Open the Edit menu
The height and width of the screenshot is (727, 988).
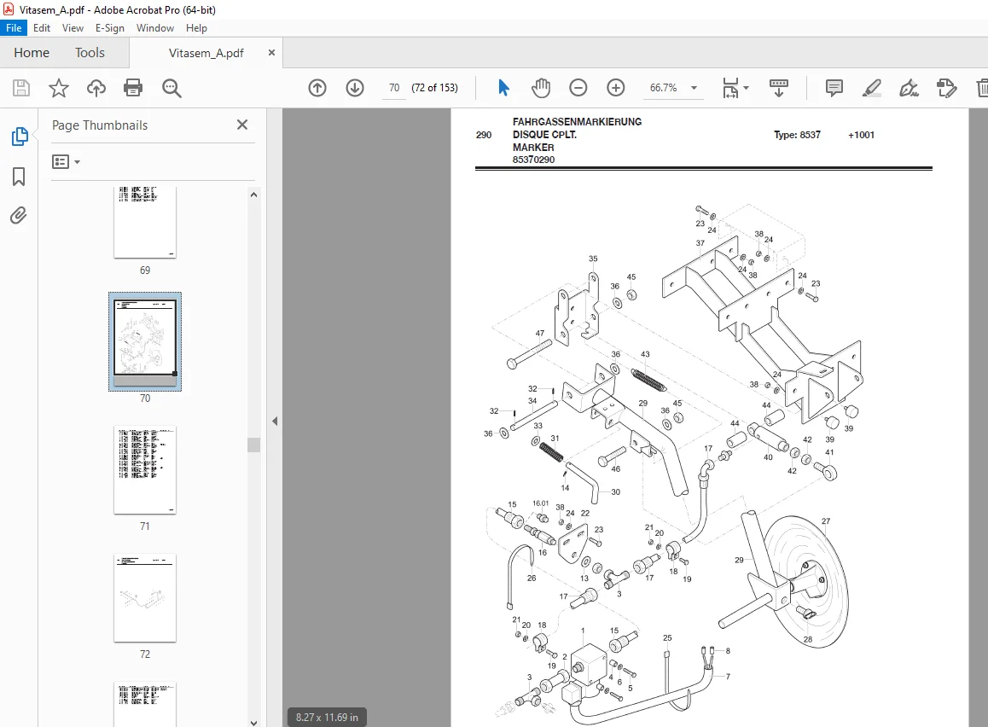click(x=42, y=27)
